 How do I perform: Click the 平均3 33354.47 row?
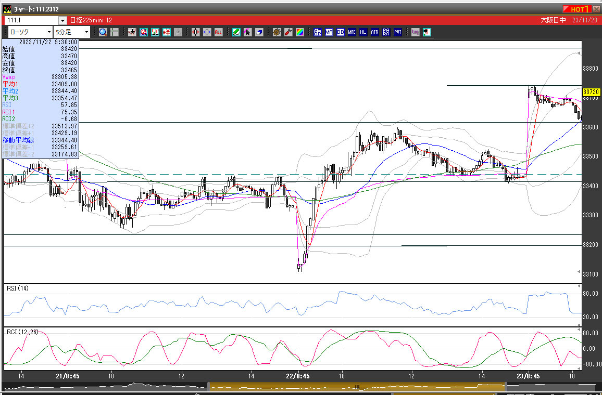coord(40,98)
